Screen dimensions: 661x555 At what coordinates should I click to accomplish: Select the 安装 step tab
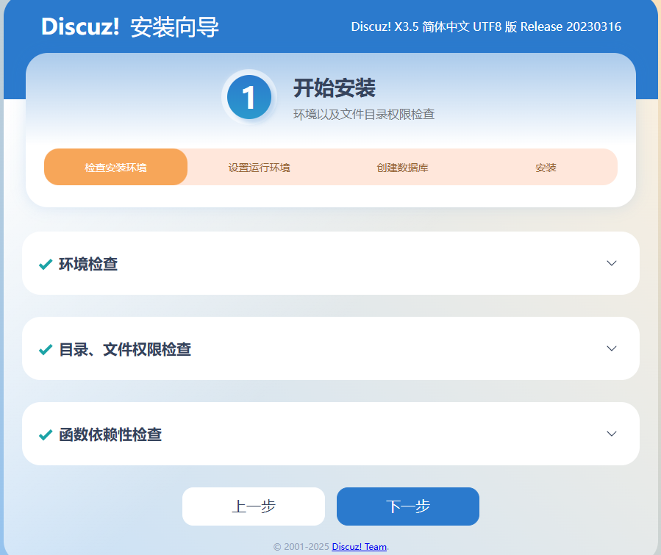coord(546,167)
